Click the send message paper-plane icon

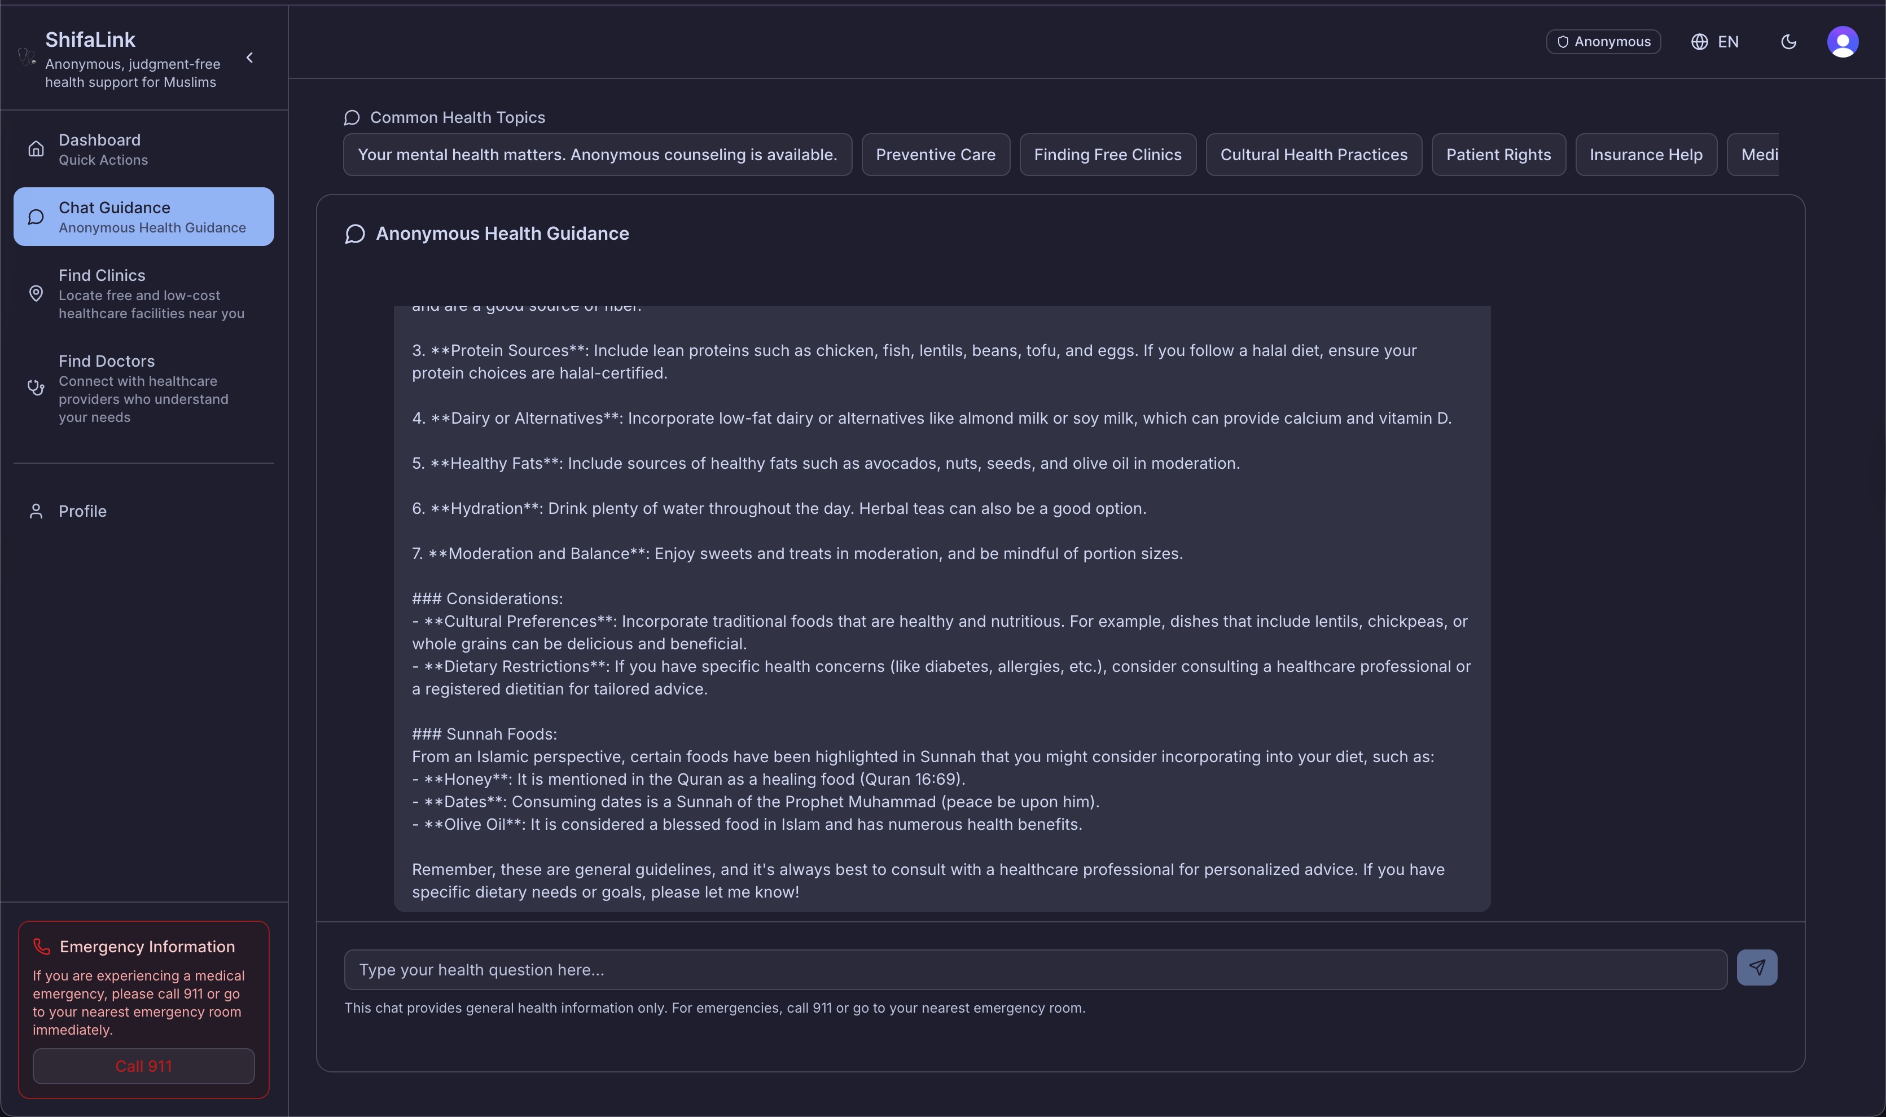(x=1757, y=967)
